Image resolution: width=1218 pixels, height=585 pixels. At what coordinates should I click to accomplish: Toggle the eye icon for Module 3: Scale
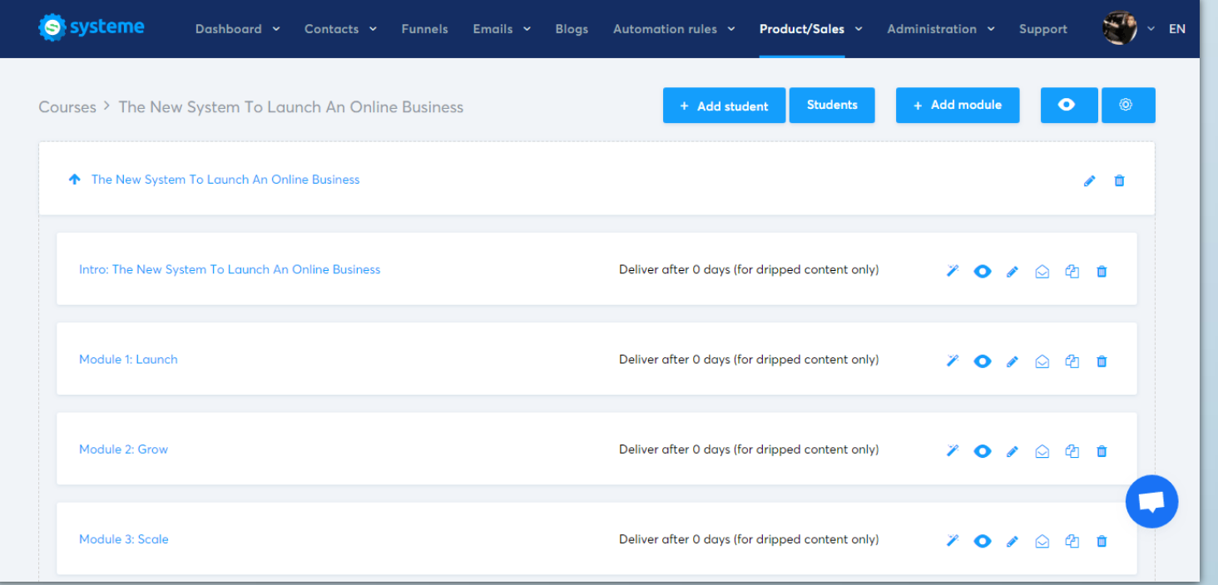tap(983, 541)
